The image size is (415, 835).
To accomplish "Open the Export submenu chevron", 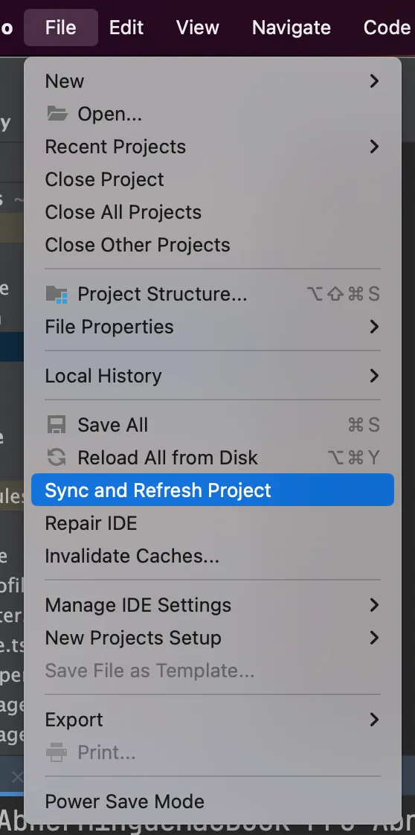I will coord(375,720).
